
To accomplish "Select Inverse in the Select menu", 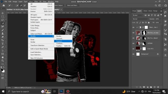I will tap(41, 11).
